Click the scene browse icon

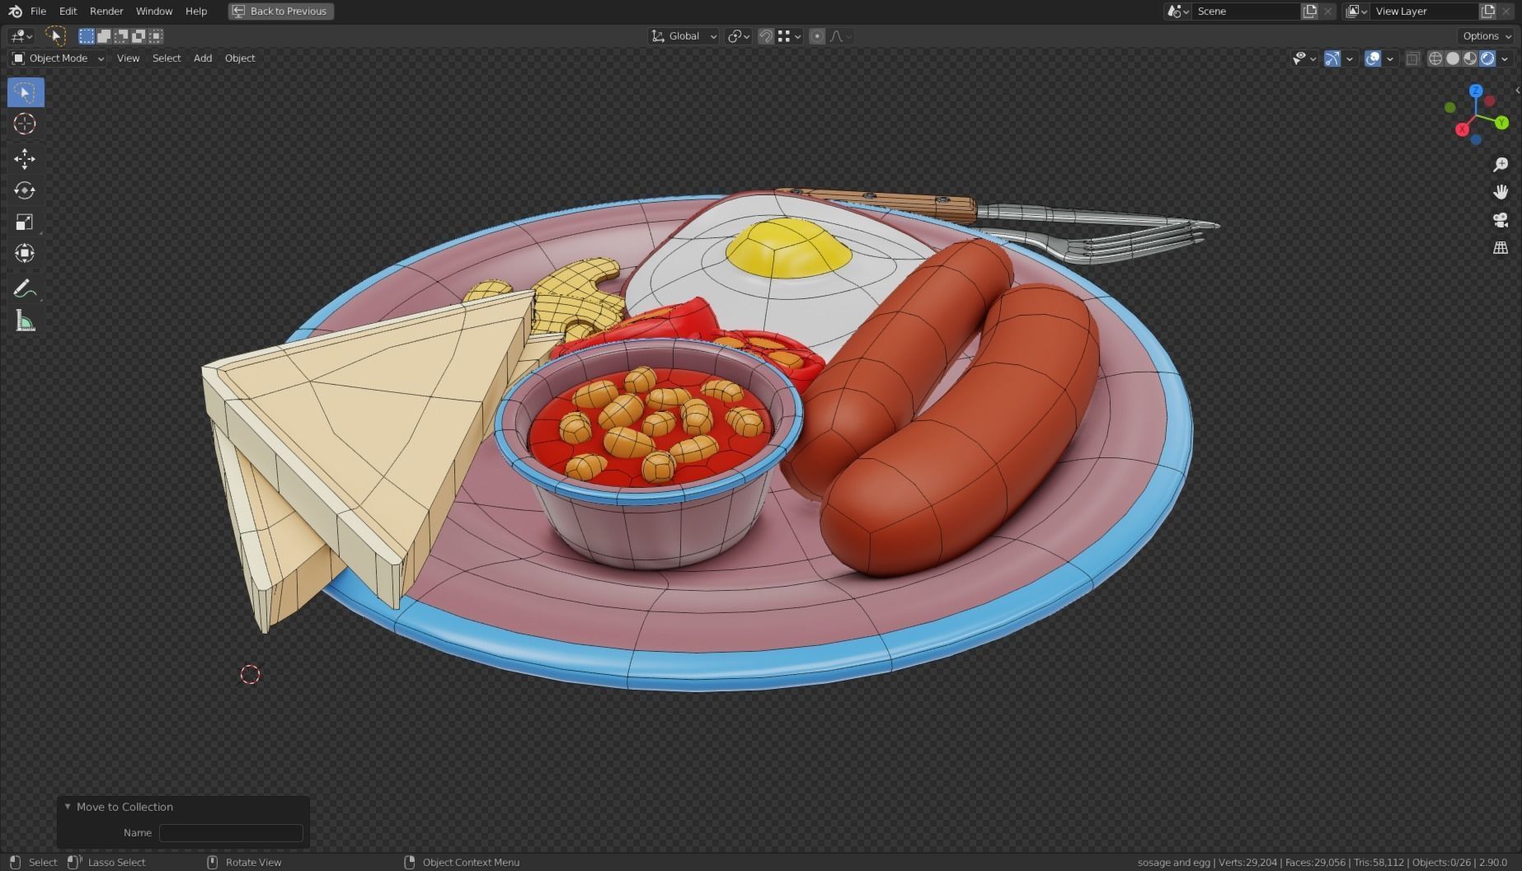point(1177,12)
